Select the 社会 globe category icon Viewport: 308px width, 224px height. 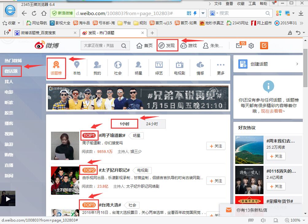pos(118,68)
